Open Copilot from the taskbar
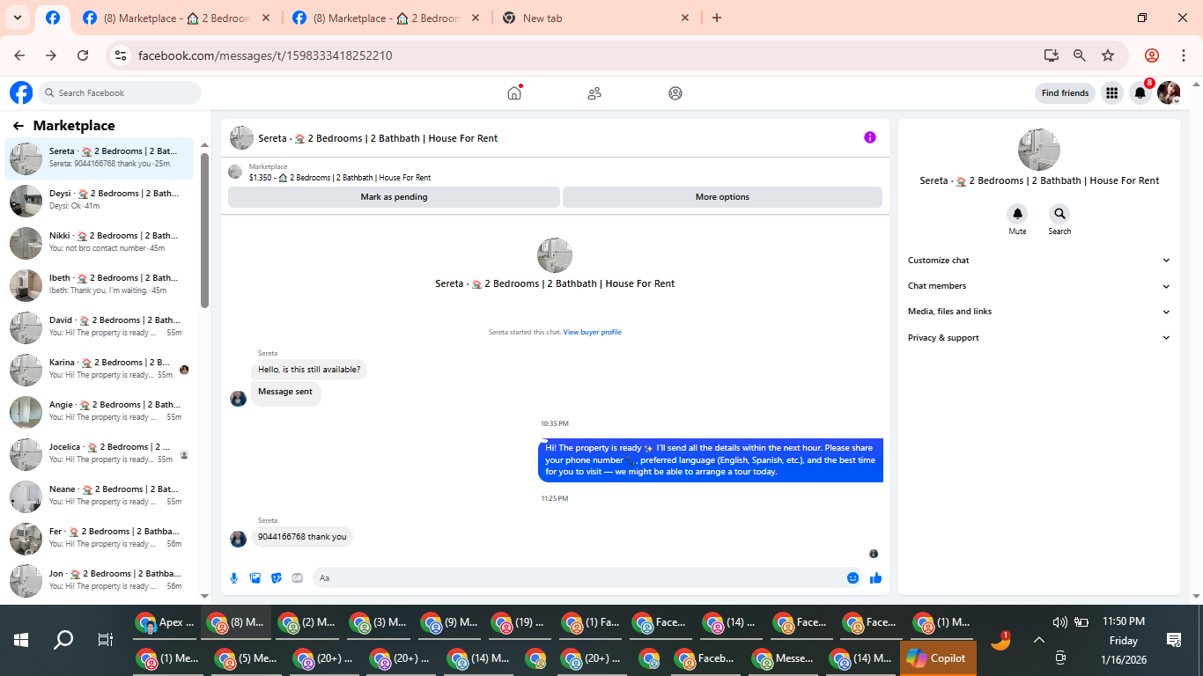 click(x=937, y=658)
